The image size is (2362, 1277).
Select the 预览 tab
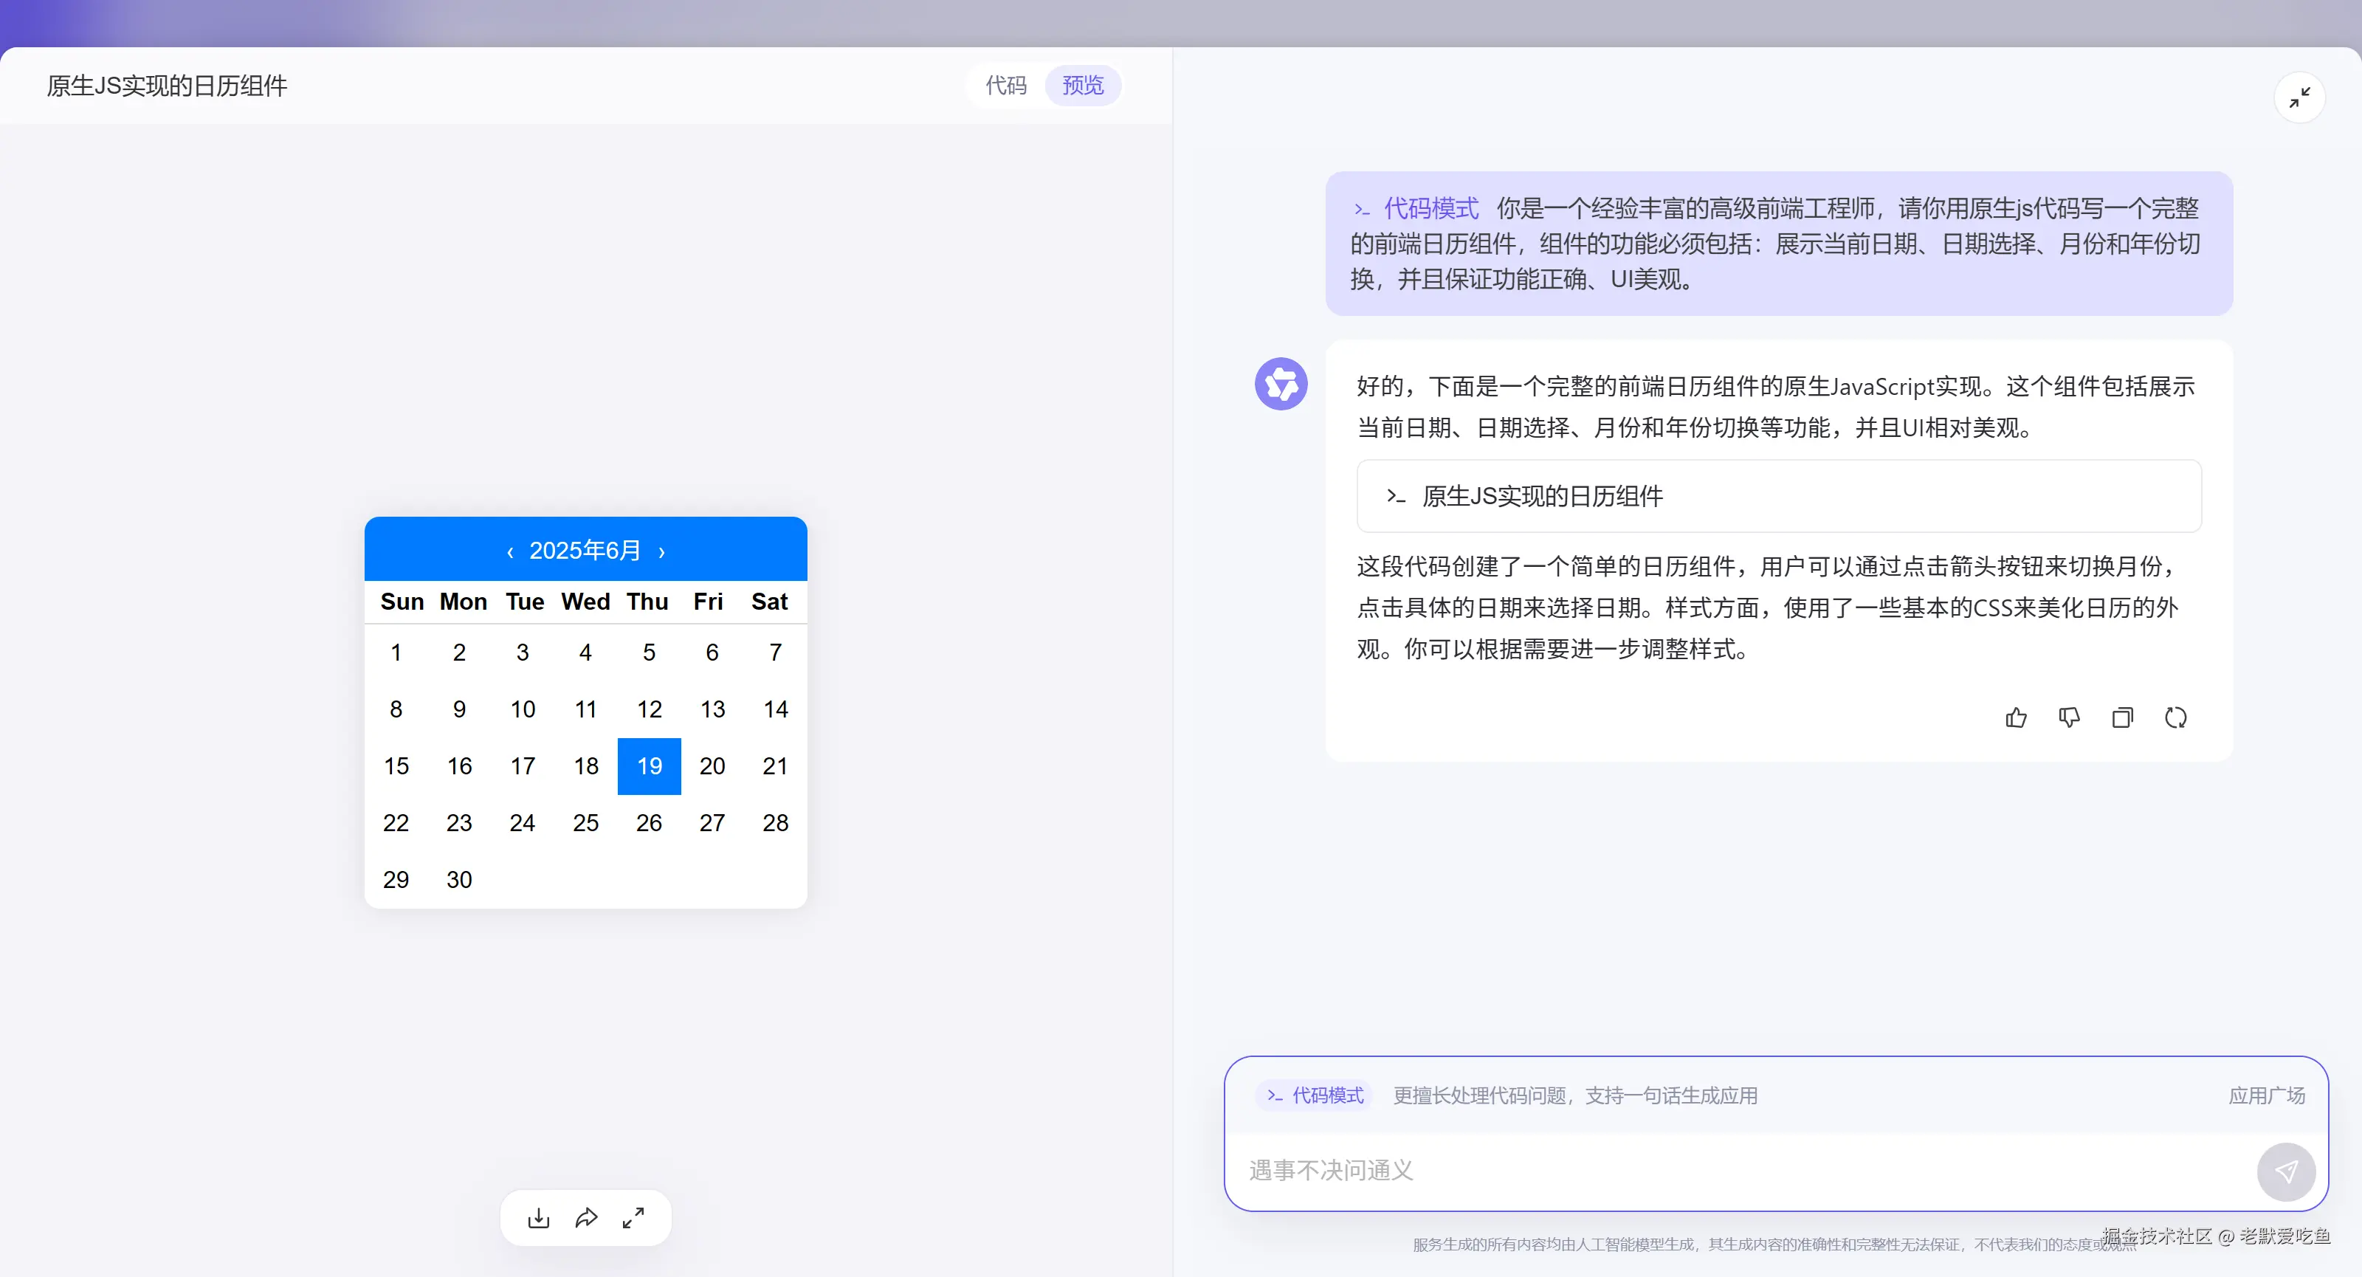click(x=1082, y=85)
